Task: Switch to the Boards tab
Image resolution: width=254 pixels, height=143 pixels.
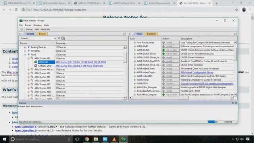Action: tap(42, 34)
